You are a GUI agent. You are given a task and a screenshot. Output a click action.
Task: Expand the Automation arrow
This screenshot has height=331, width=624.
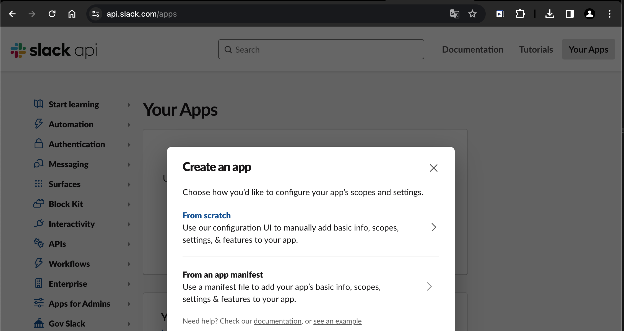coord(129,125)
